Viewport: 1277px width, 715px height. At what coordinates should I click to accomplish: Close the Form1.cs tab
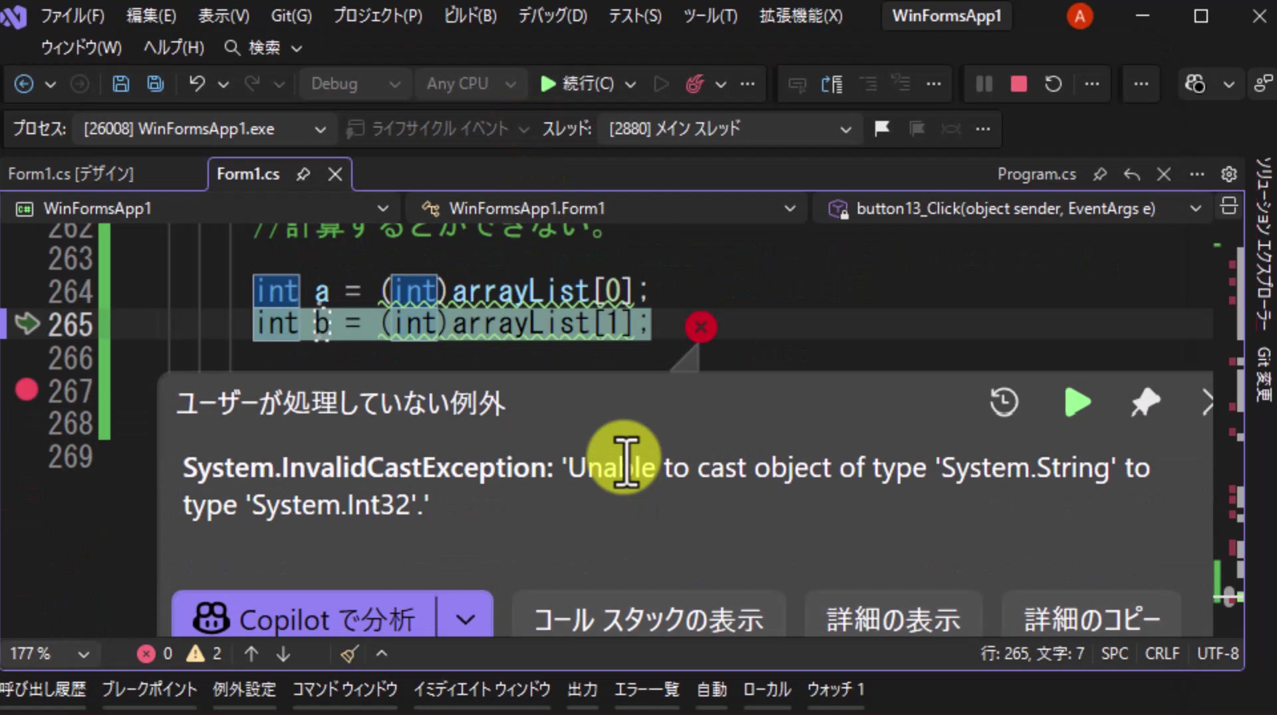click(x=335, y=174)
